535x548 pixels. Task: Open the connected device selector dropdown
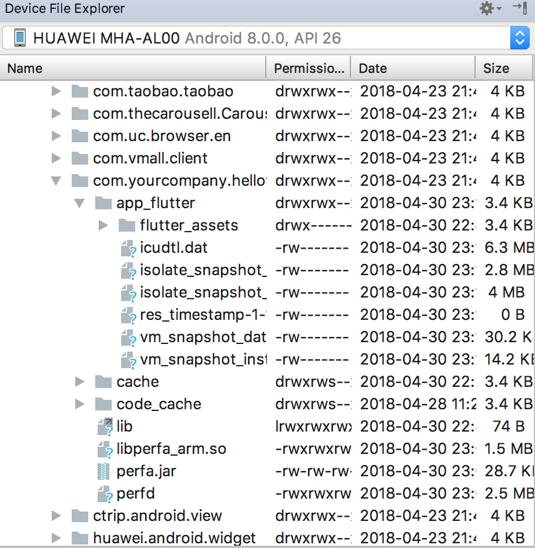pyautogui.click(x=521, y=37)
